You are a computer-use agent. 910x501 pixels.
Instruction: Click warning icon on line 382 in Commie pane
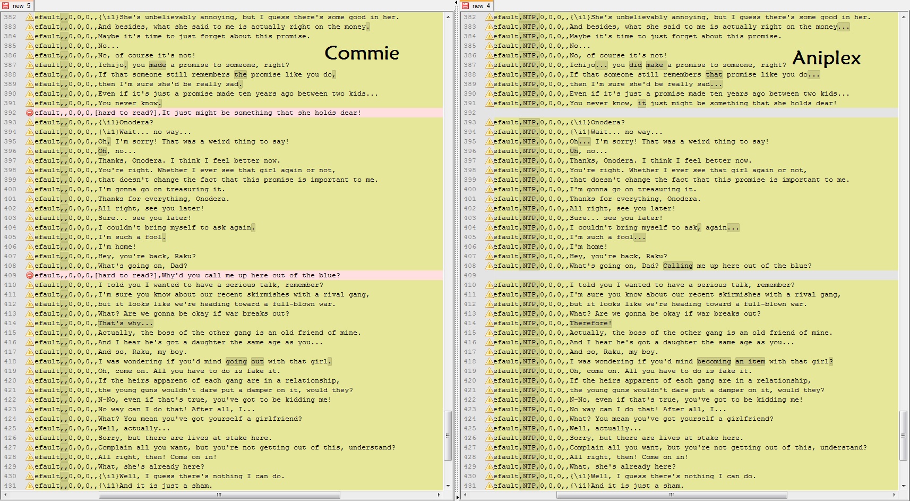(30, 17)
